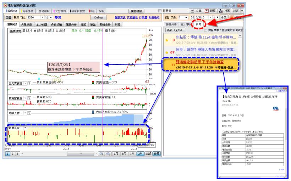Viewport: 291px width, 181px height.
Task: Step to next date with right arrow
Action: coord(218,17)
